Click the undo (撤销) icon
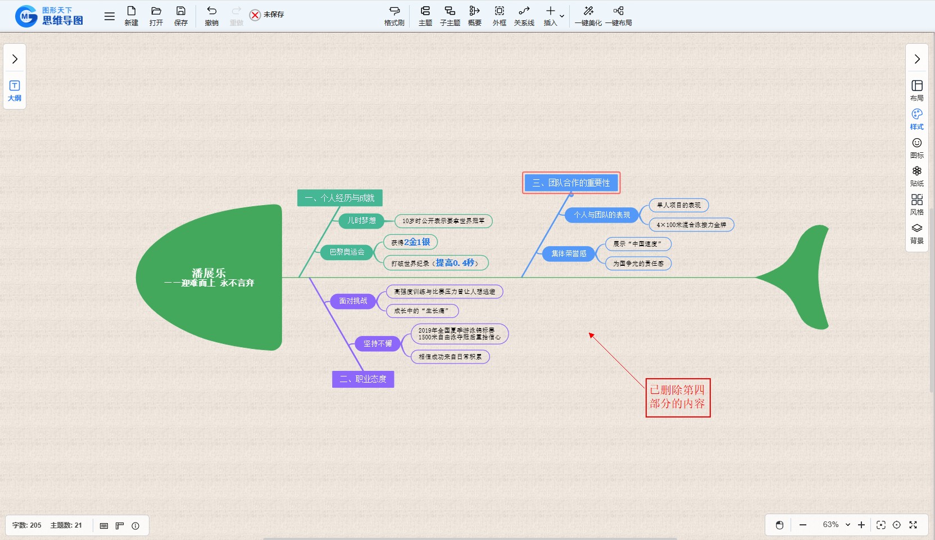This screenshot has height=540, width=935. [x=211, y=16]
